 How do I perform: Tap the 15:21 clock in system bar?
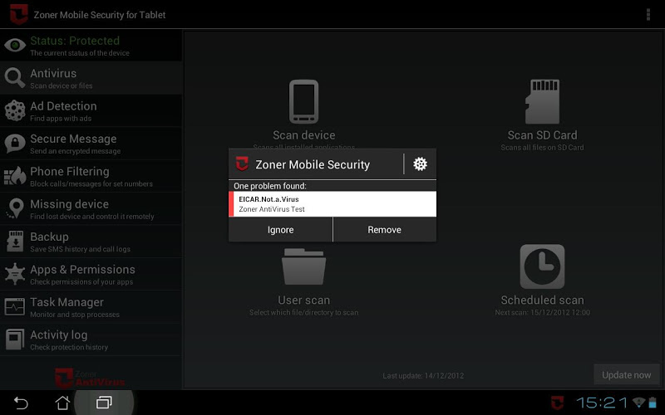tap(601, 403)
